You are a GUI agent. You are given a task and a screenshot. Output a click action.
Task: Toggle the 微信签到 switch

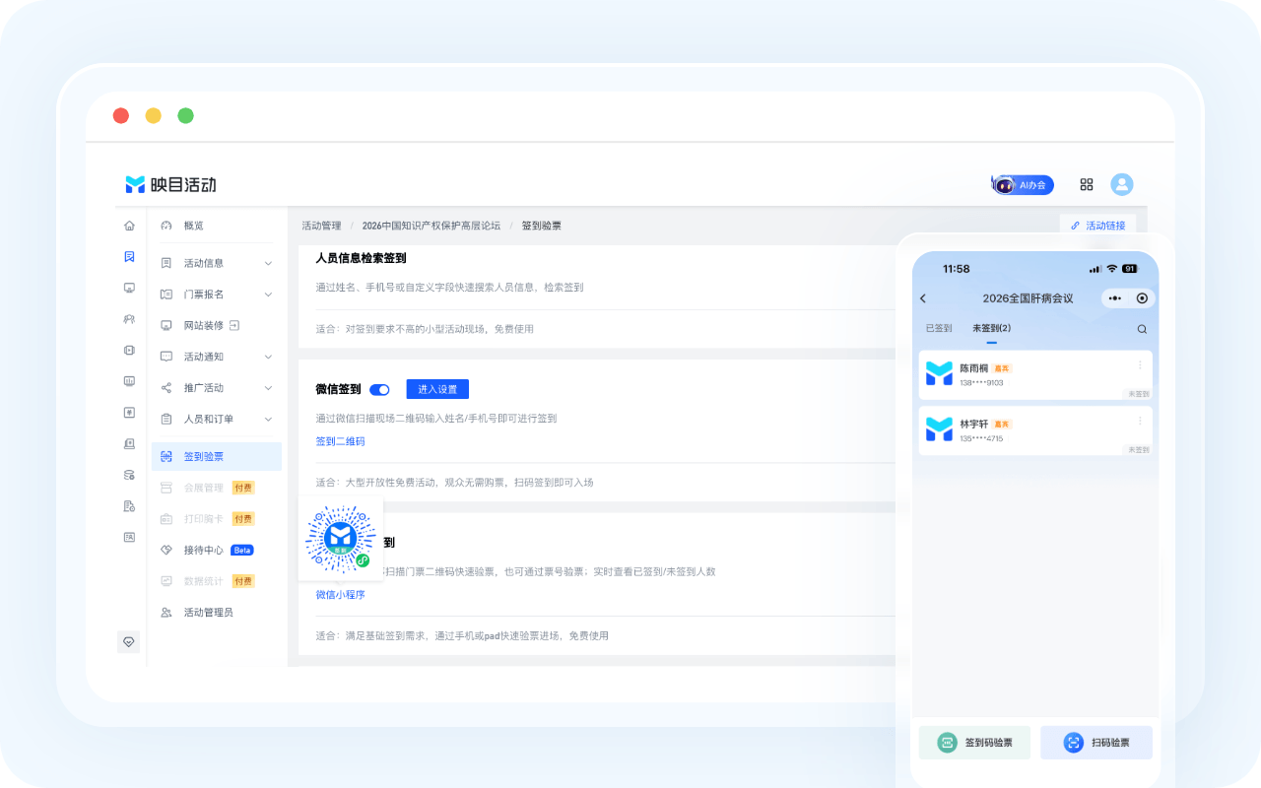(x=379, y=390)
